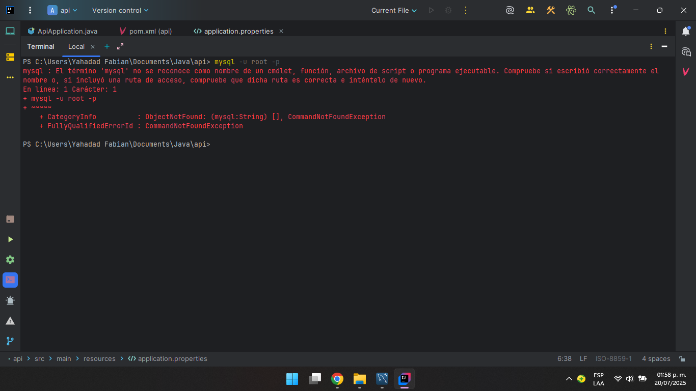
Task: Click the 6:38 line column indicator
Action: (x=564, y=358)
